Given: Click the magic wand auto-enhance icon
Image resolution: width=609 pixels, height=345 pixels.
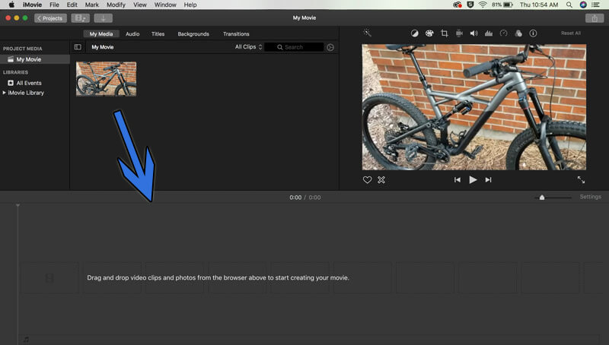Looking at the screenshot, I should coord(367,33).
